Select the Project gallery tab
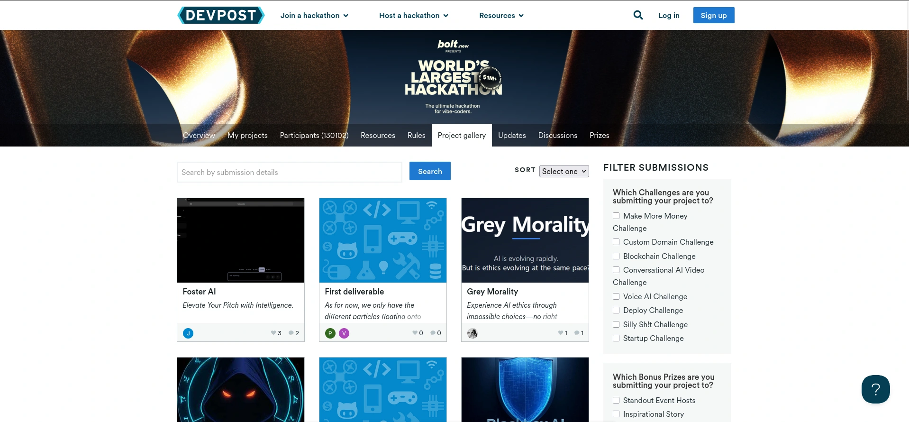The image size is (909, 422). (x=462, y=135)
